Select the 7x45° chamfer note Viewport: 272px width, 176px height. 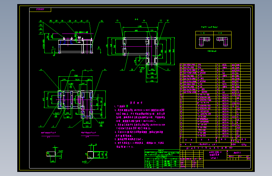[61, 151]
